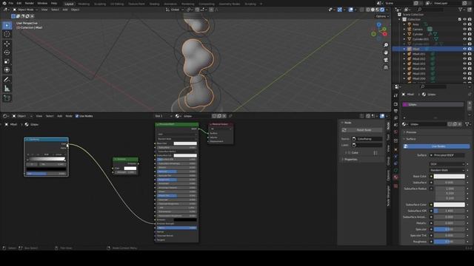
Task: Adjust the Roughness slider in properties
Action: 449,242
